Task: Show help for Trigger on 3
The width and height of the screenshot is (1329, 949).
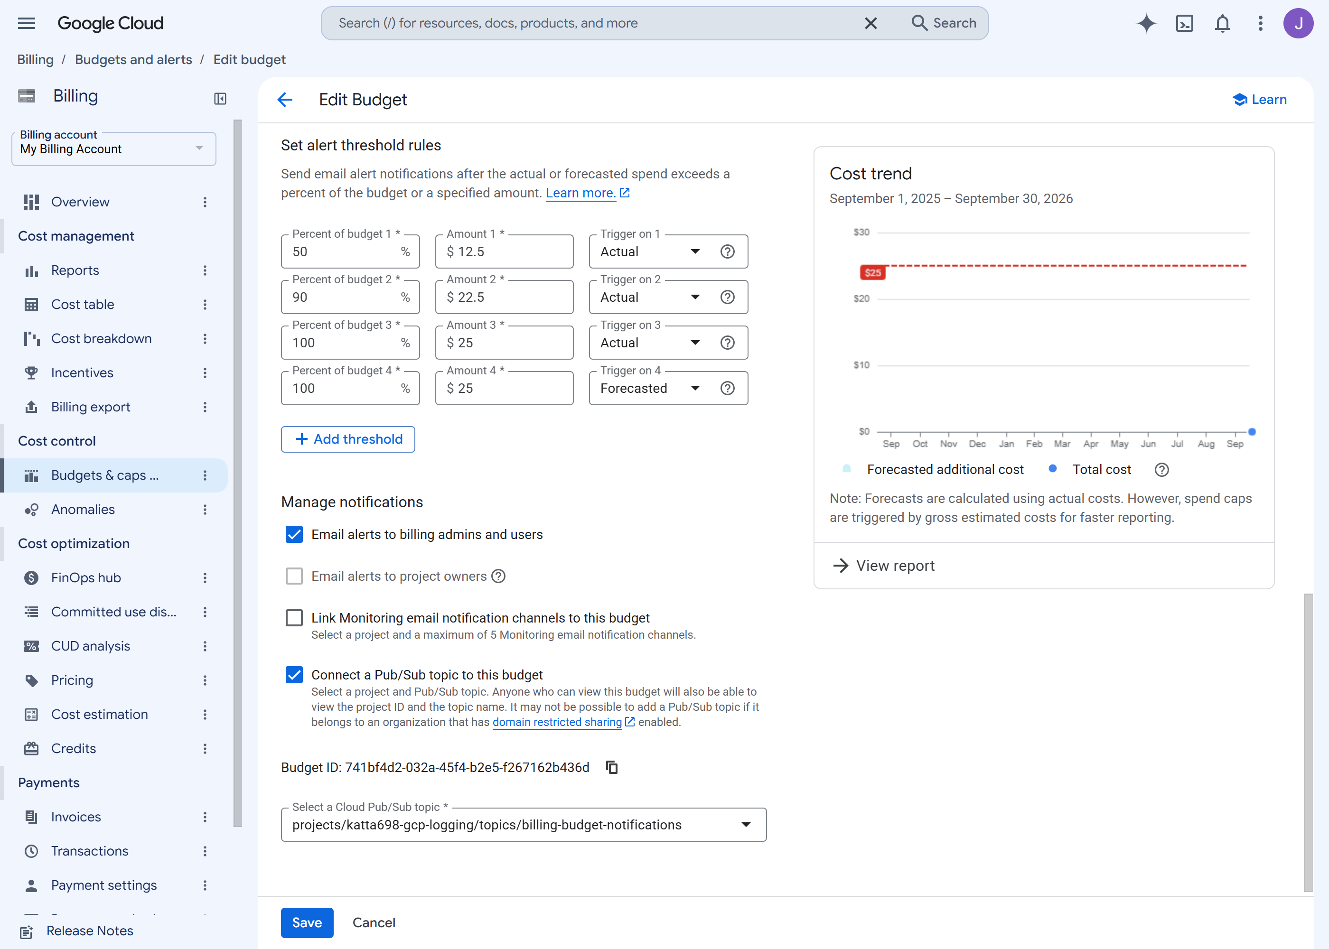Action: (728, 343)
